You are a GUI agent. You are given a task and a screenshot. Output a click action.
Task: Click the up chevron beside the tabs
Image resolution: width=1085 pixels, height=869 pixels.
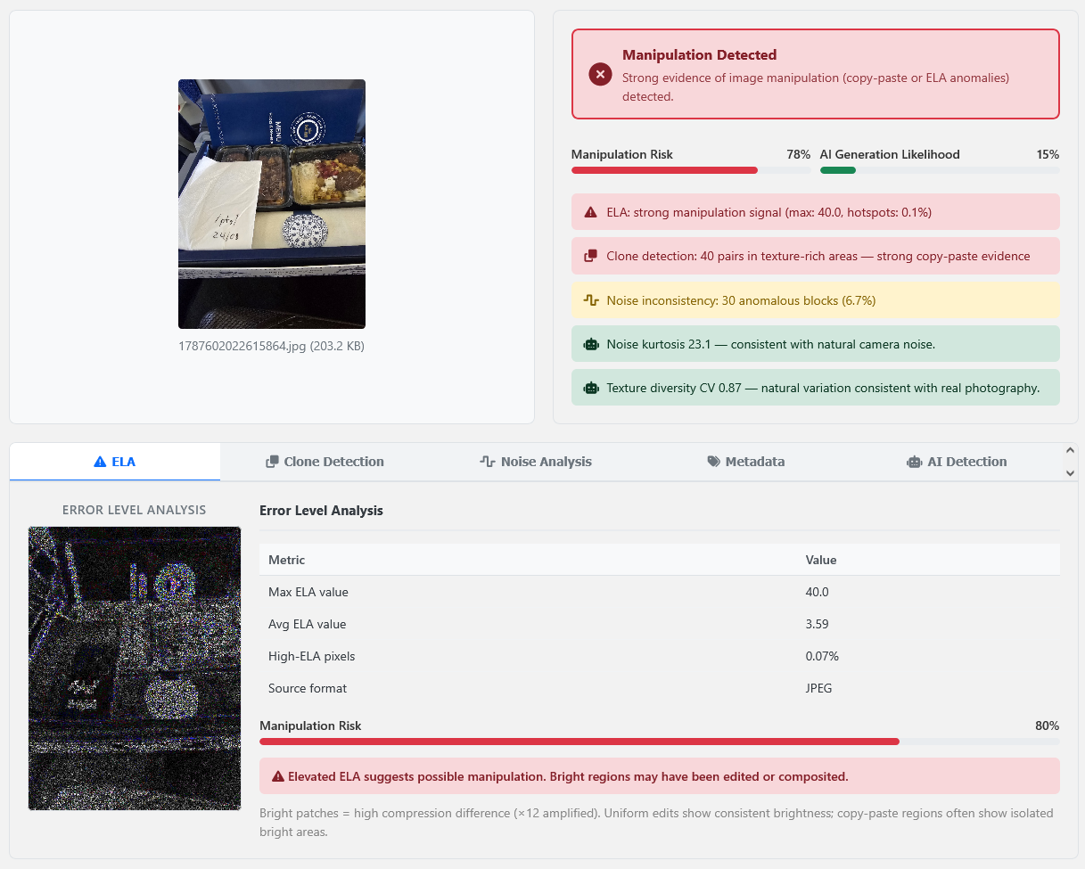point(1071,452)
